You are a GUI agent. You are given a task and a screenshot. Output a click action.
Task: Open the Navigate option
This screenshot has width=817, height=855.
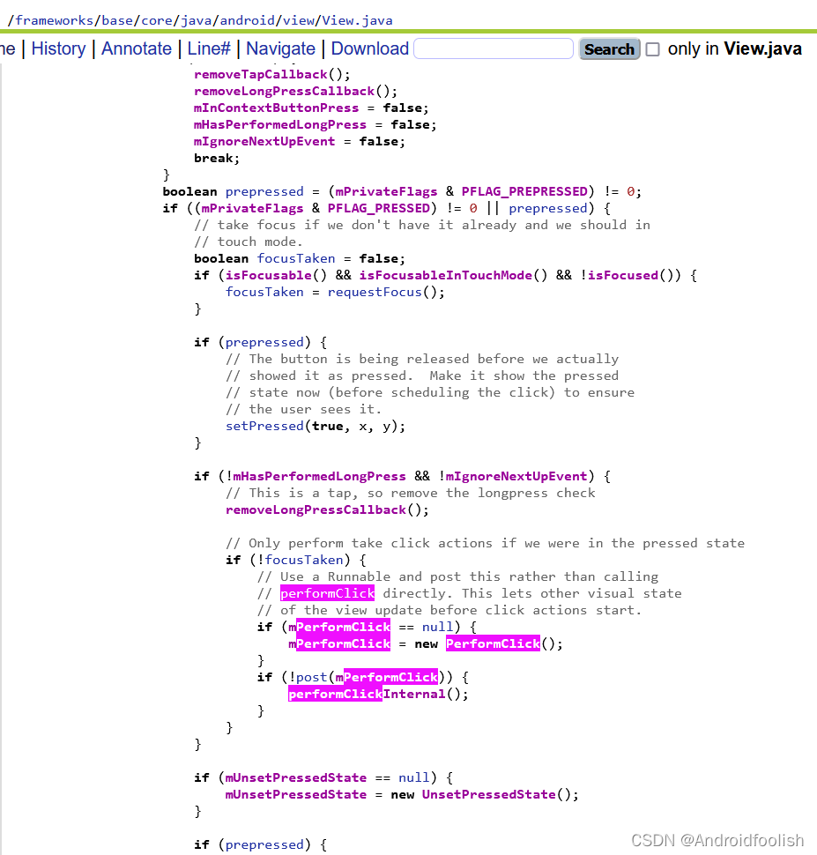[x=279, y=48]
